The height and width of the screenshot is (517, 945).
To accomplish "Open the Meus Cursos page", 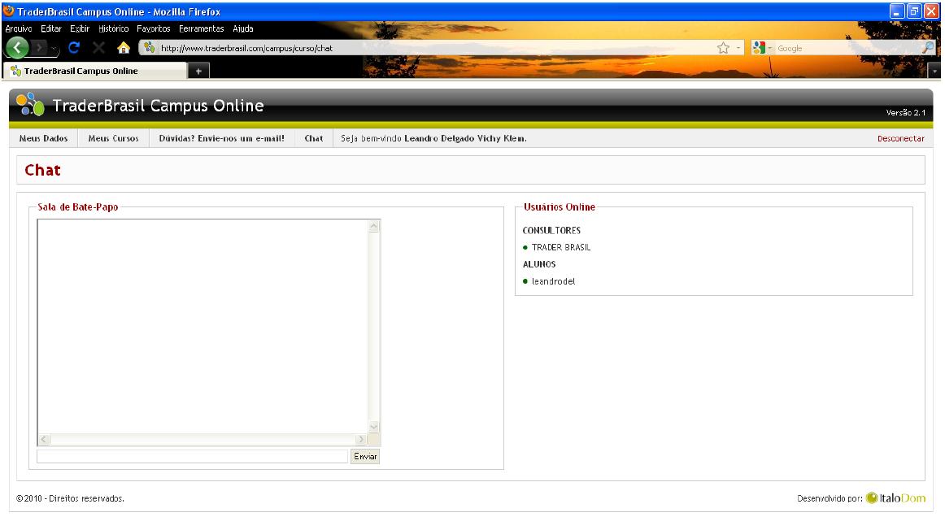I will [x=113, y=138].
